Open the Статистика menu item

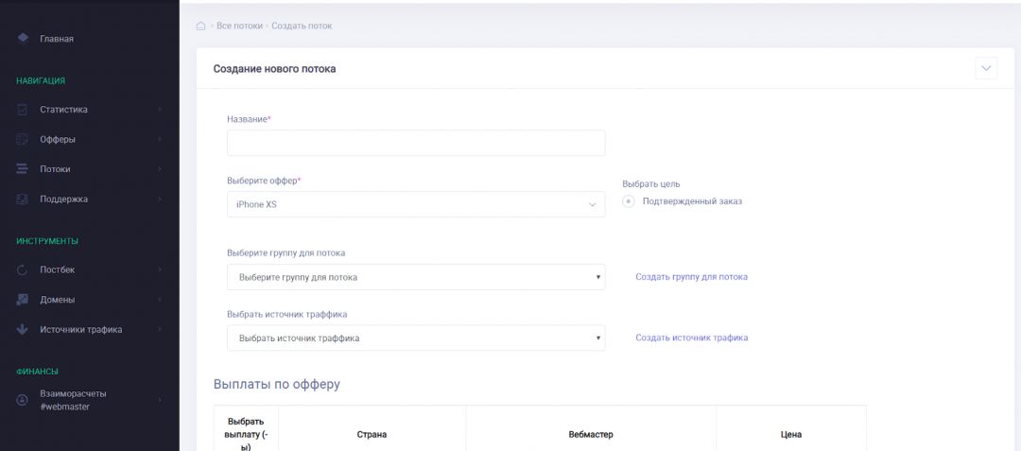point(63,110)
